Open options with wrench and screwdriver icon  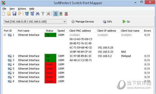[48, 14]
